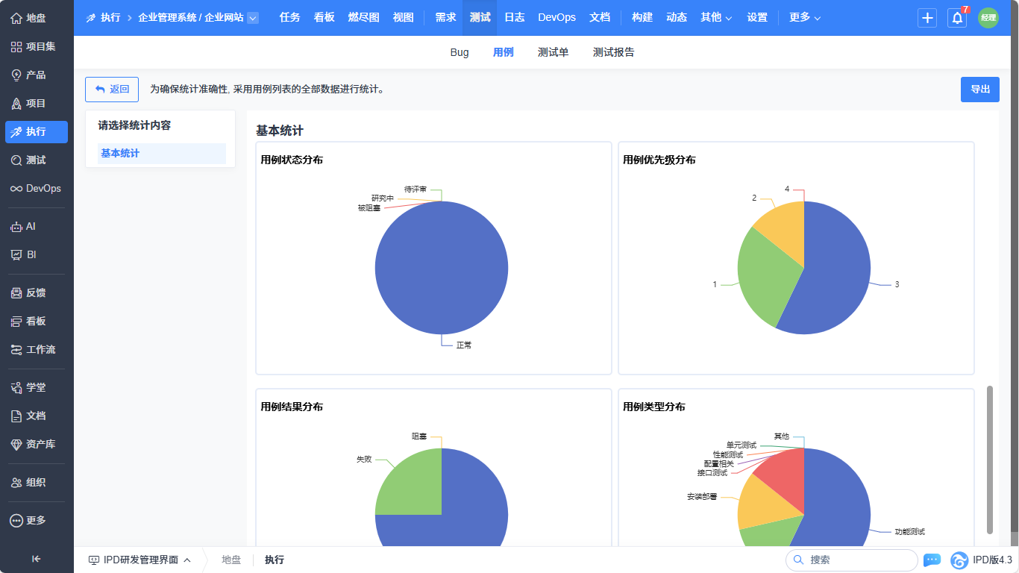
Task: Open the 更多 ellipsis icon in sidebar
Action: [16, 520]
